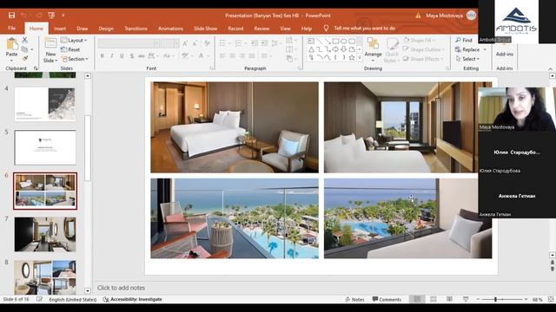This screenshot has height=312, width=556.
Task: Click the Cut scissors icon
Action: point(25,40)
